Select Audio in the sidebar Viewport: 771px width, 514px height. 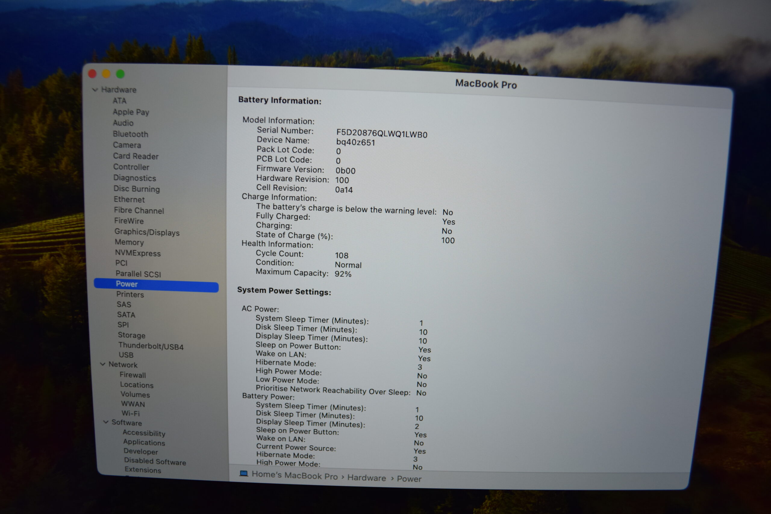point(123,123)
